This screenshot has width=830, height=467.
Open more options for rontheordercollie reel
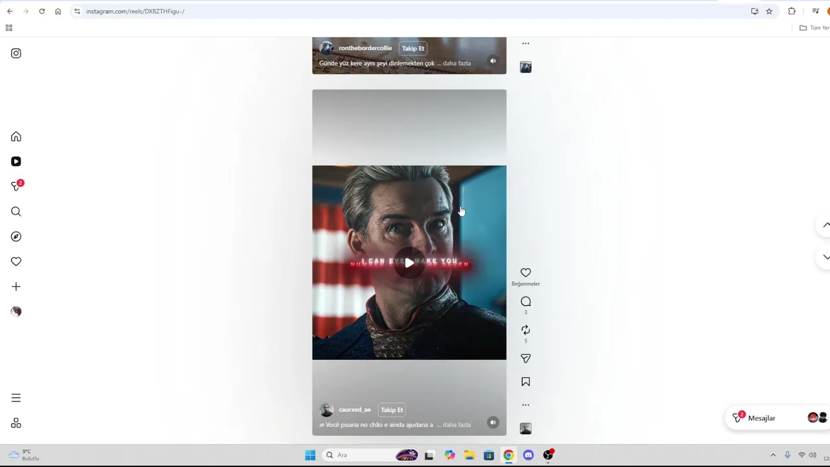point(526,43)
